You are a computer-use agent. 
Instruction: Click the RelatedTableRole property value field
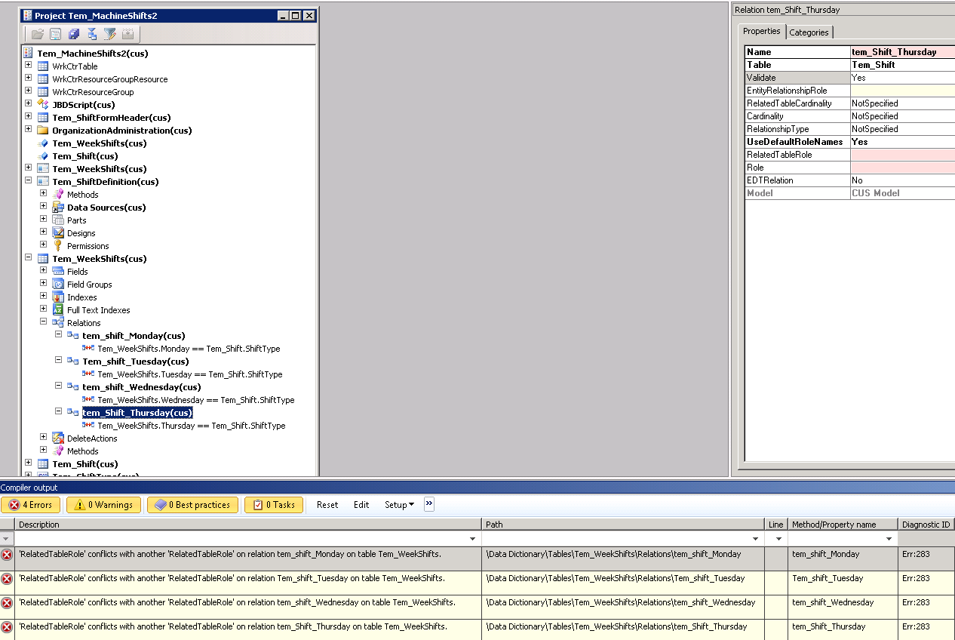pyautogui.click(x=901, y=155)
